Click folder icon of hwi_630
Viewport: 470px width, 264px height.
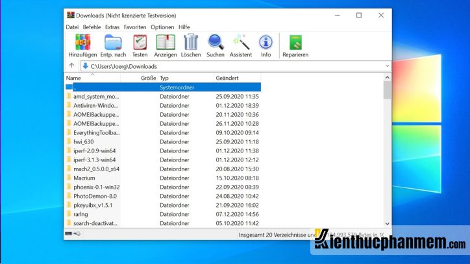[x=69, y=141]
